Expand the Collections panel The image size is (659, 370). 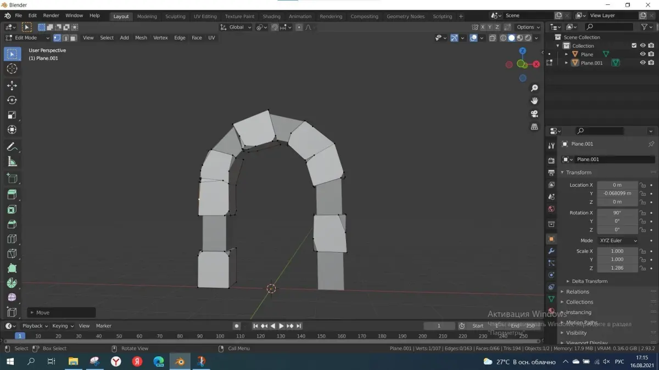coord(579,302)
